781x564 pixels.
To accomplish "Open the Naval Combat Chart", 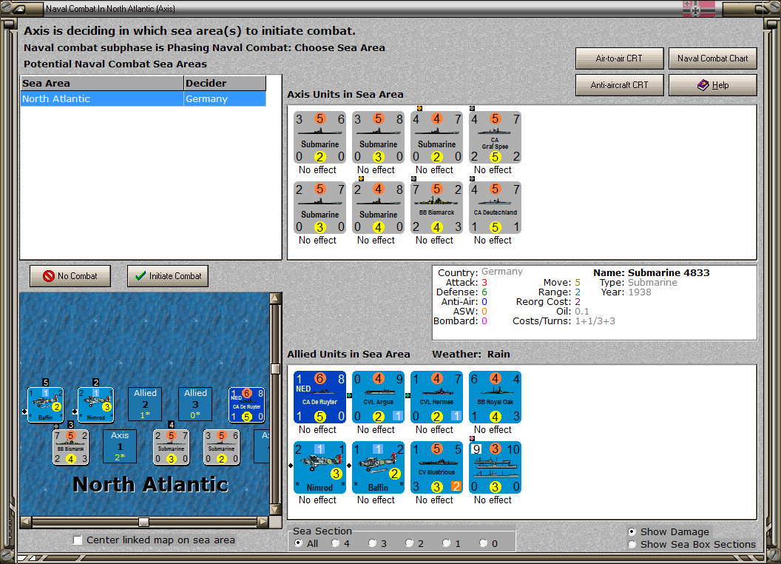I will 712,58.
